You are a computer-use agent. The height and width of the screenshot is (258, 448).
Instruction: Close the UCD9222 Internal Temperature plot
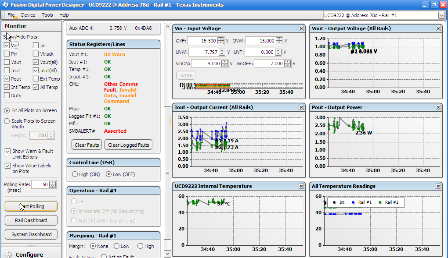[301, 186]
